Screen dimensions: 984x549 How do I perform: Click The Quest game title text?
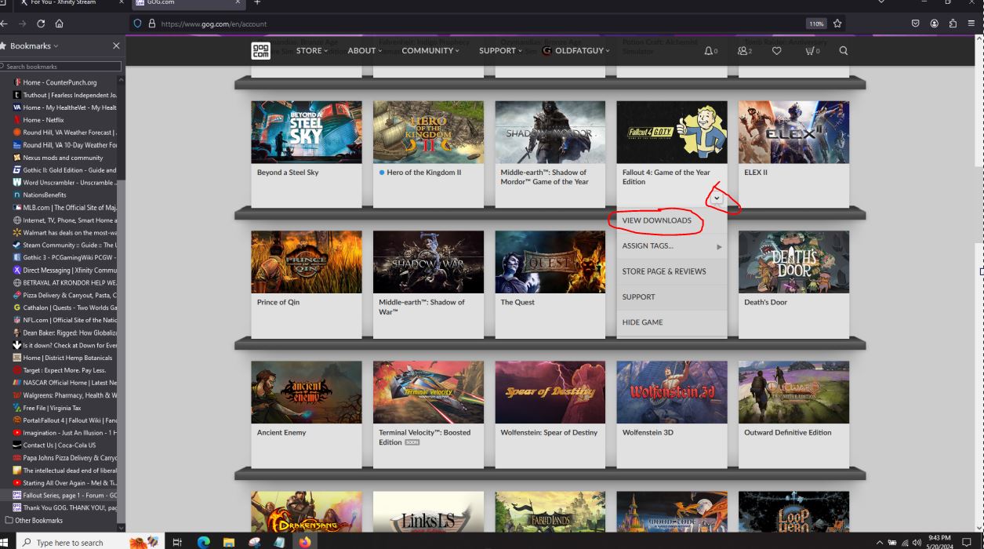(x=517, y=302)
